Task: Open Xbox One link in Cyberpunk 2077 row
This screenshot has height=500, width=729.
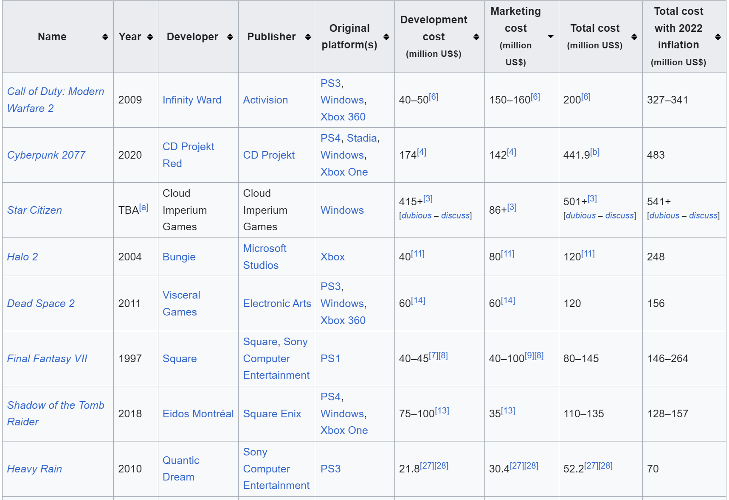Action: point(344,172)
